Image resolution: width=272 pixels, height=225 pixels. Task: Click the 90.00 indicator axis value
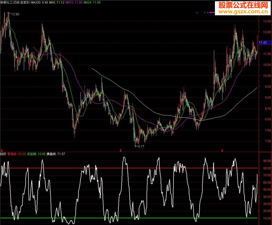click(x=267, y=161)
